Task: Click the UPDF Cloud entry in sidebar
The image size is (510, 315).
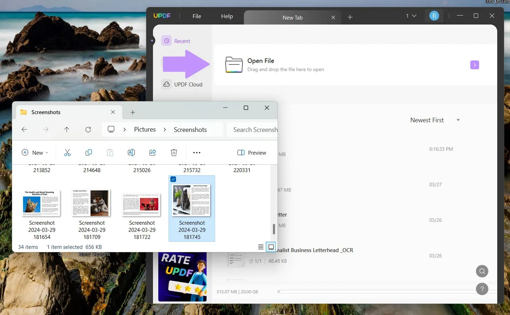Action: 182,84
